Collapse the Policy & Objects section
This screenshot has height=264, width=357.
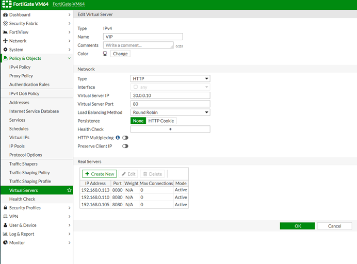coord(69,58)
